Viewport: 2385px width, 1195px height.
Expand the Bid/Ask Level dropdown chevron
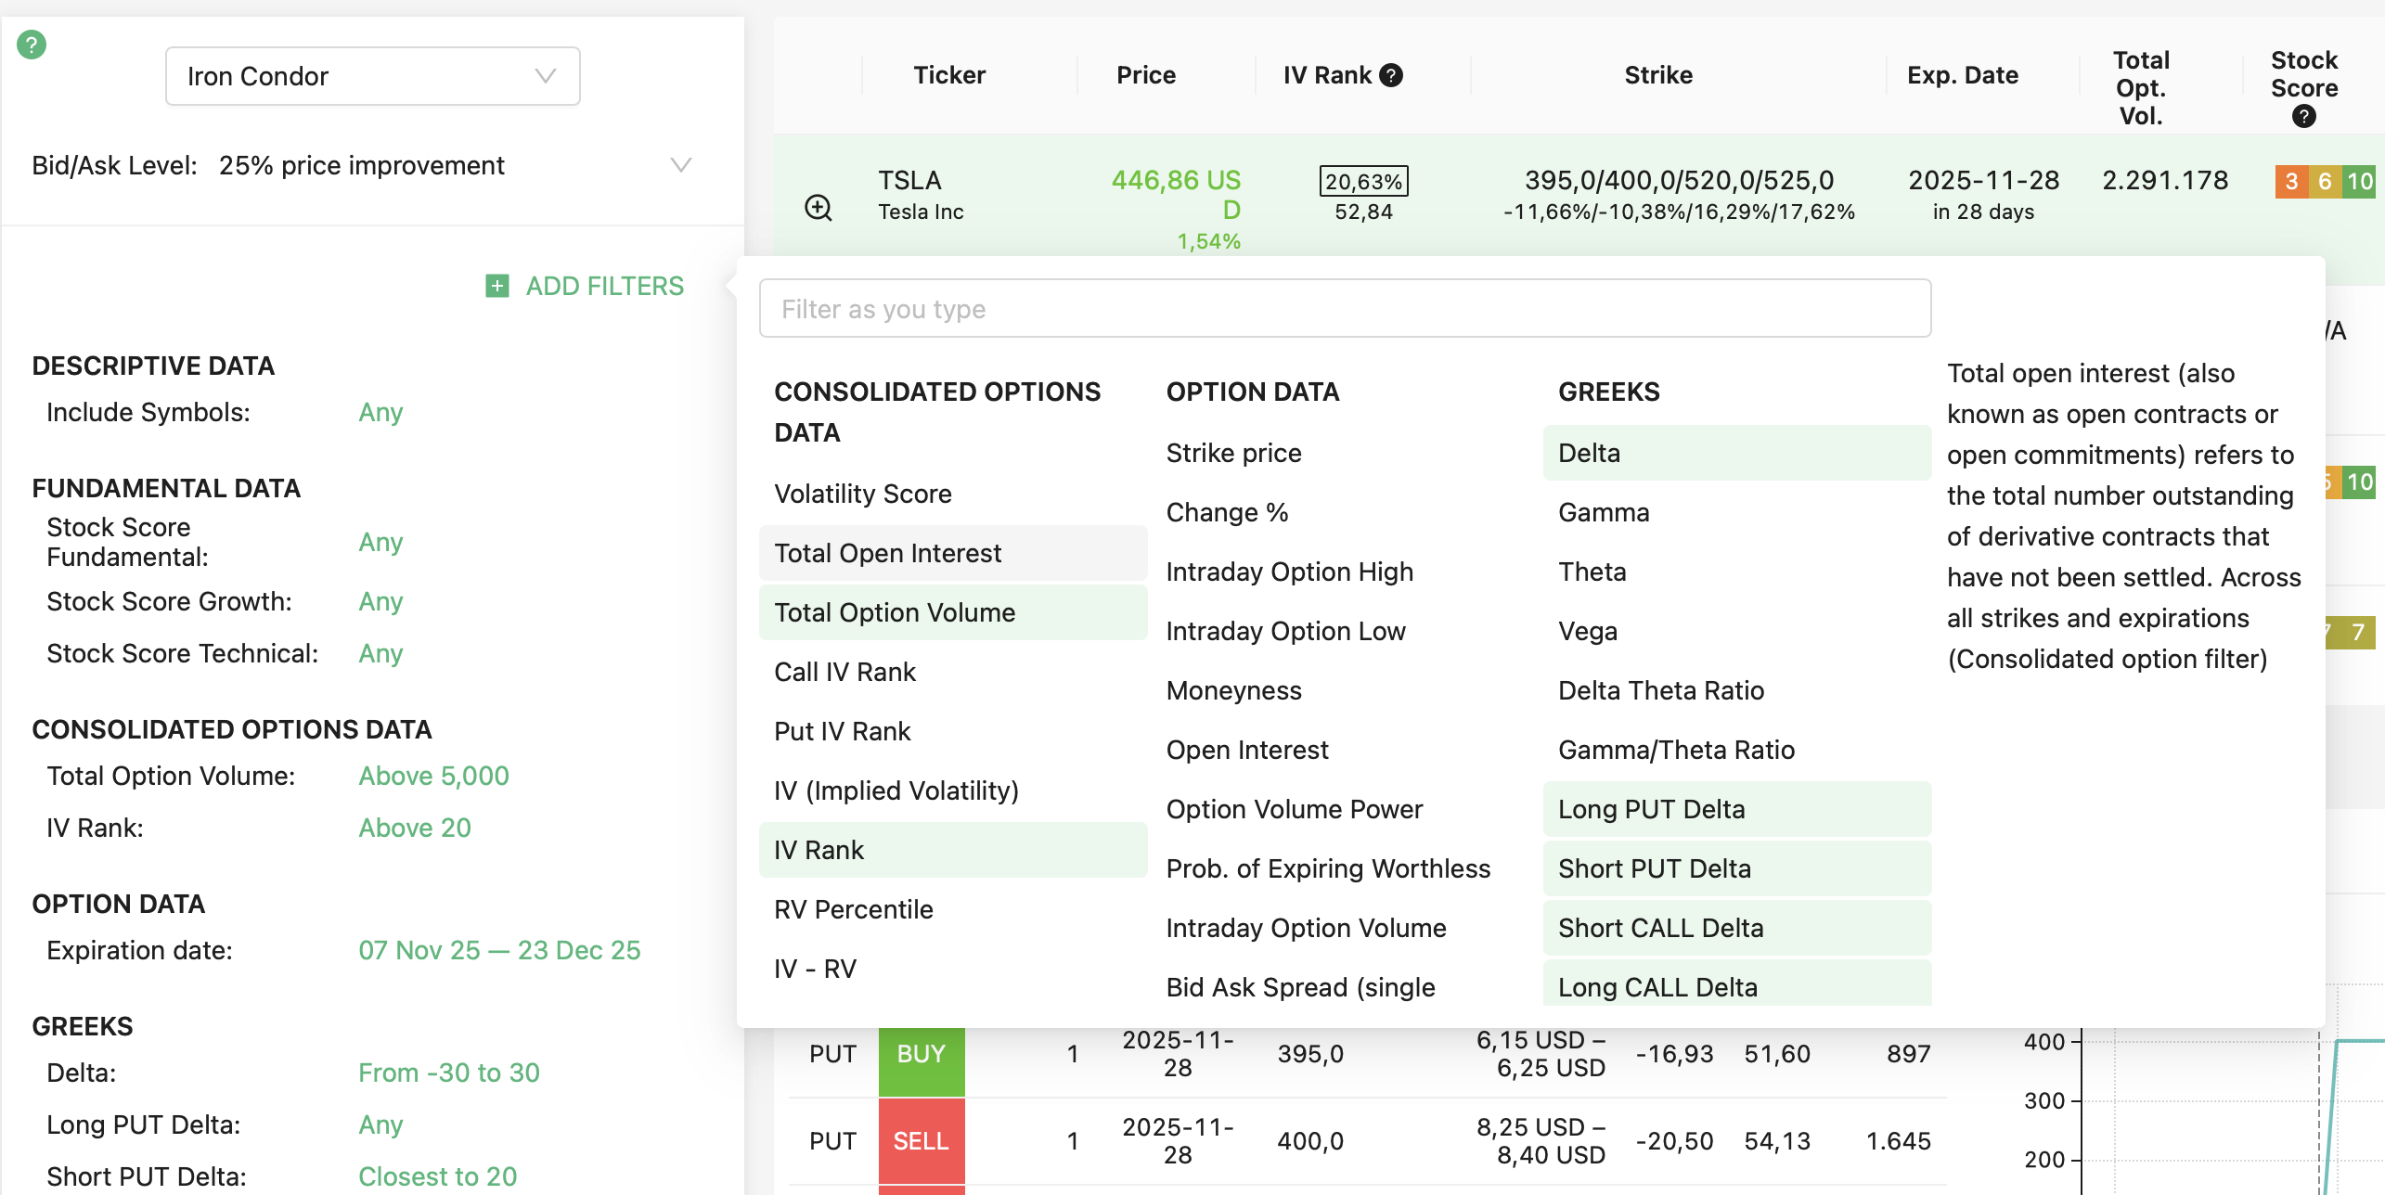coord(681,165)
